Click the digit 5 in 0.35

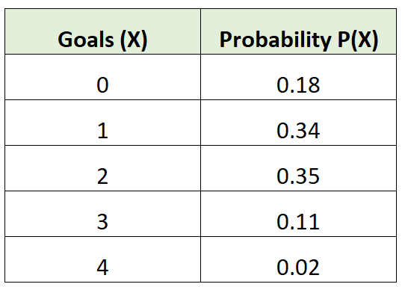pyautogui.click(x=314, y=176)
